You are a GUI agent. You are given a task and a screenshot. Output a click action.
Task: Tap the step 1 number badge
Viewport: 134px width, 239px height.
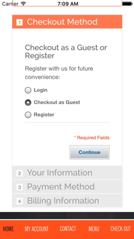point(19,23)
